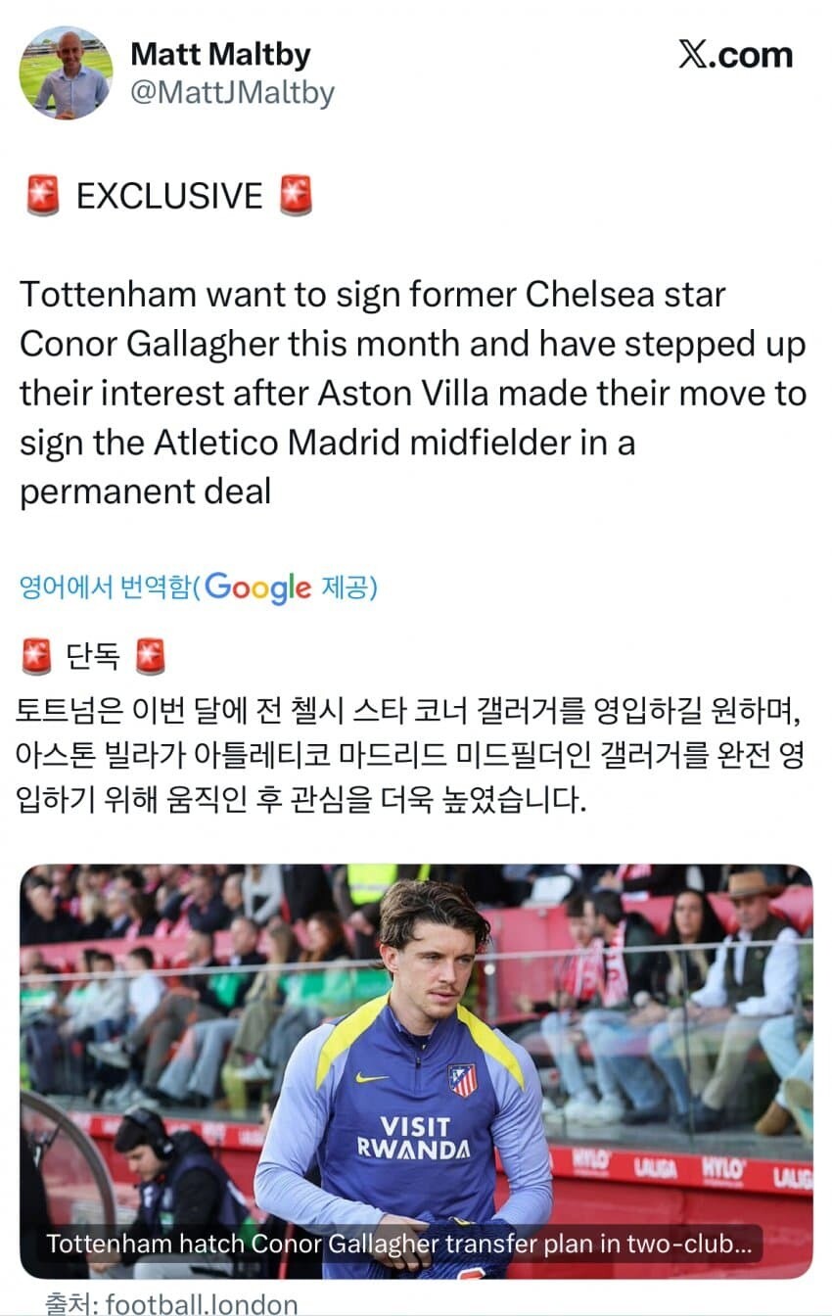
Task: Click the Atletico Madrid crest on the shirt
Action: pyautogui.click(x=462, y=1080)
